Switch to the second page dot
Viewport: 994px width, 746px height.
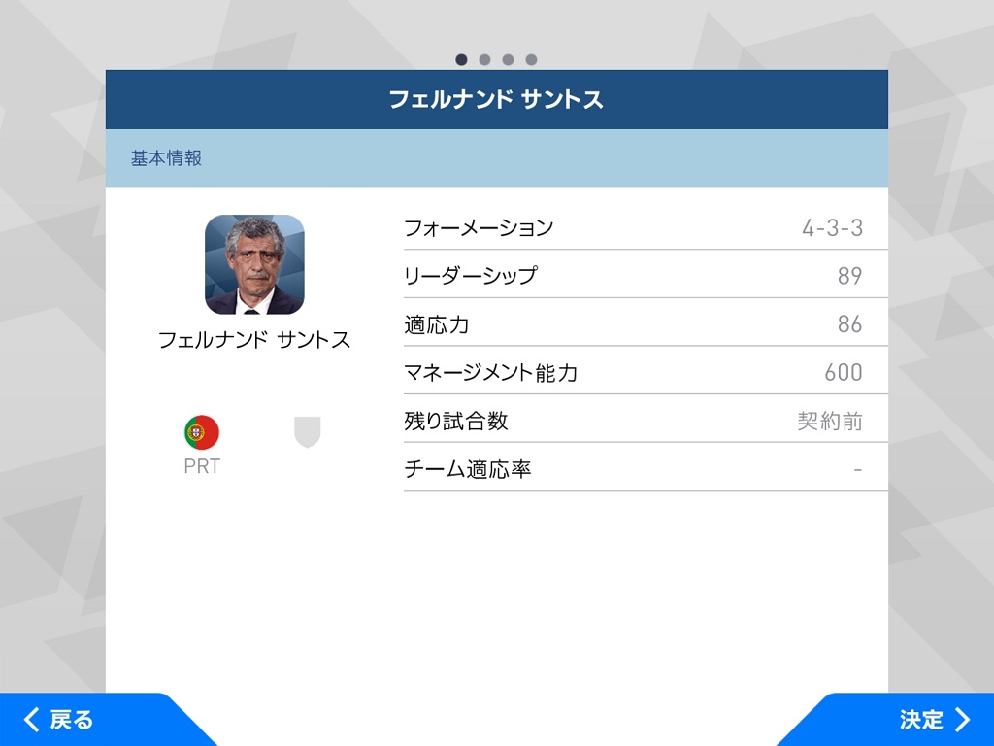tap(484, 59)
